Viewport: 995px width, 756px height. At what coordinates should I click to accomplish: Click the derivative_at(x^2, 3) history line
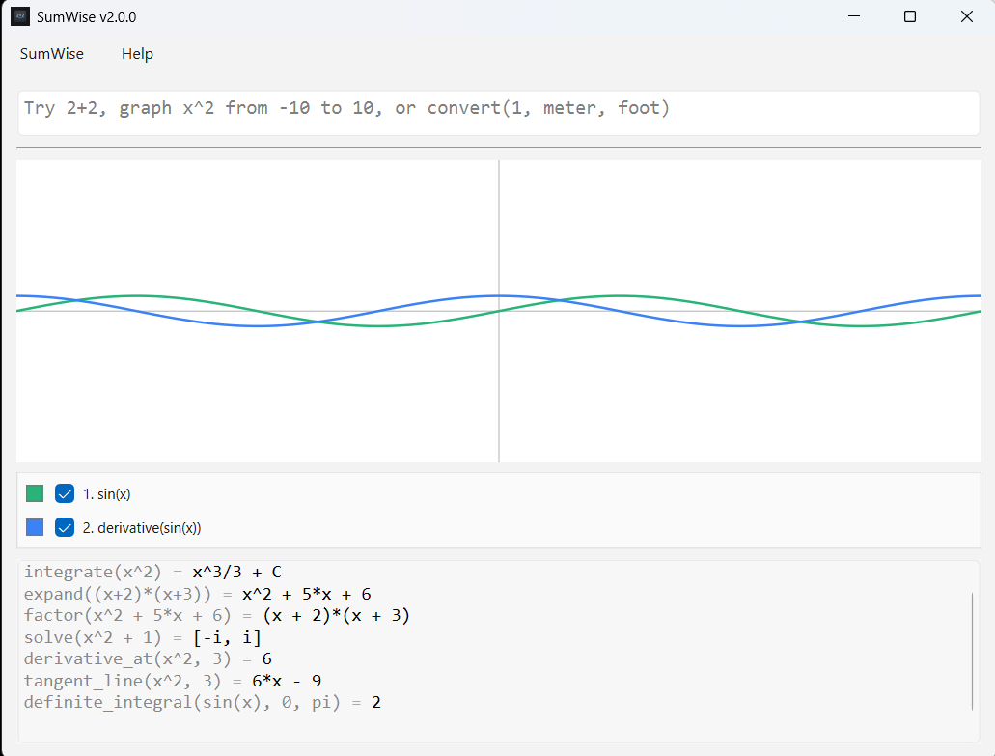148,658
